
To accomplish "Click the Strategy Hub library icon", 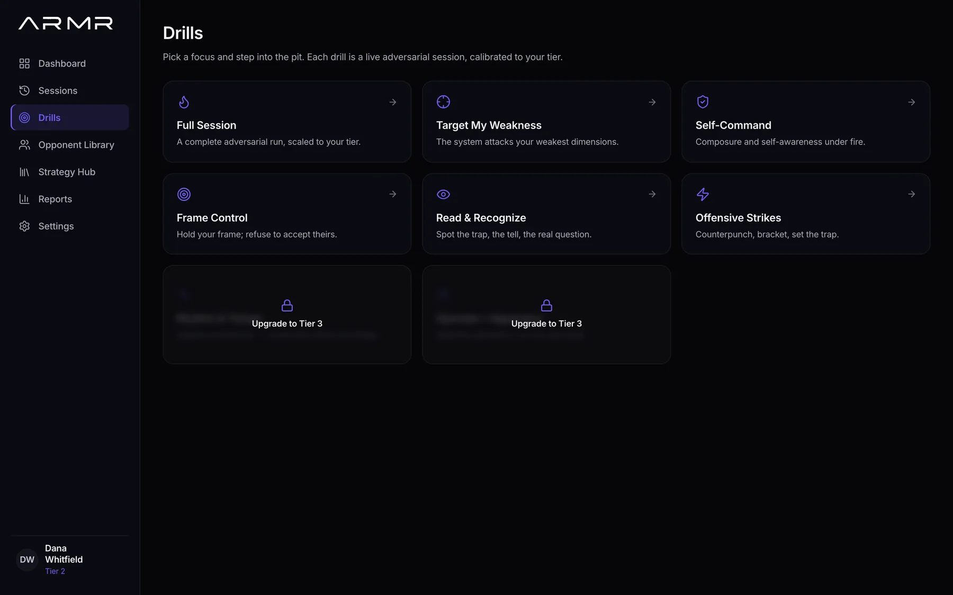I will click(24, 172).
